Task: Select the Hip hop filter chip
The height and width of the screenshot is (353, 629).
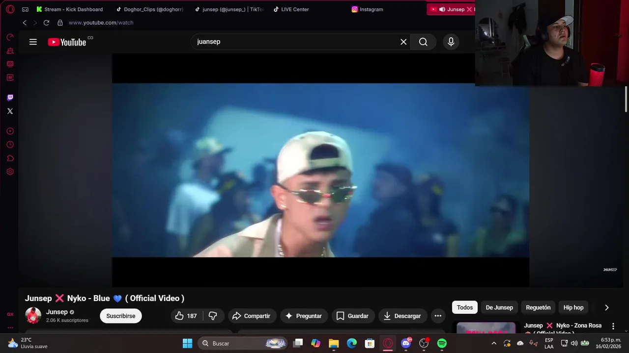Action: coord(573,307)
